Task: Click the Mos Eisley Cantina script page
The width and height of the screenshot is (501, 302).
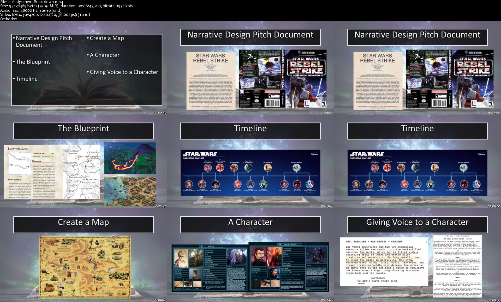Action: click(x=384, y=261)
